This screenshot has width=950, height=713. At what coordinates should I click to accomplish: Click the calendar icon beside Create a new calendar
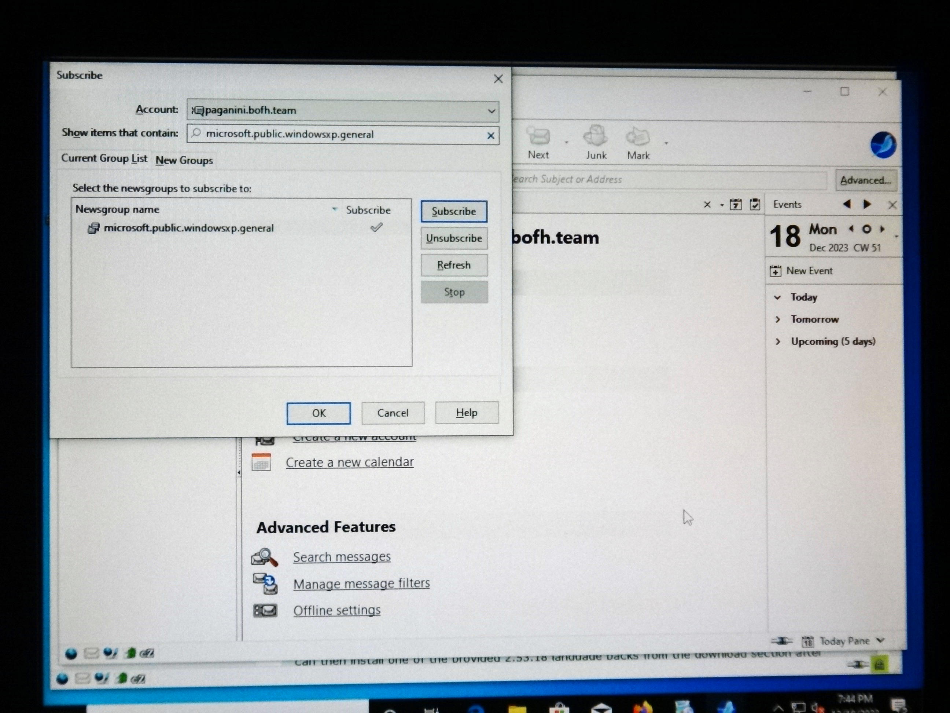tap(261, 462)
